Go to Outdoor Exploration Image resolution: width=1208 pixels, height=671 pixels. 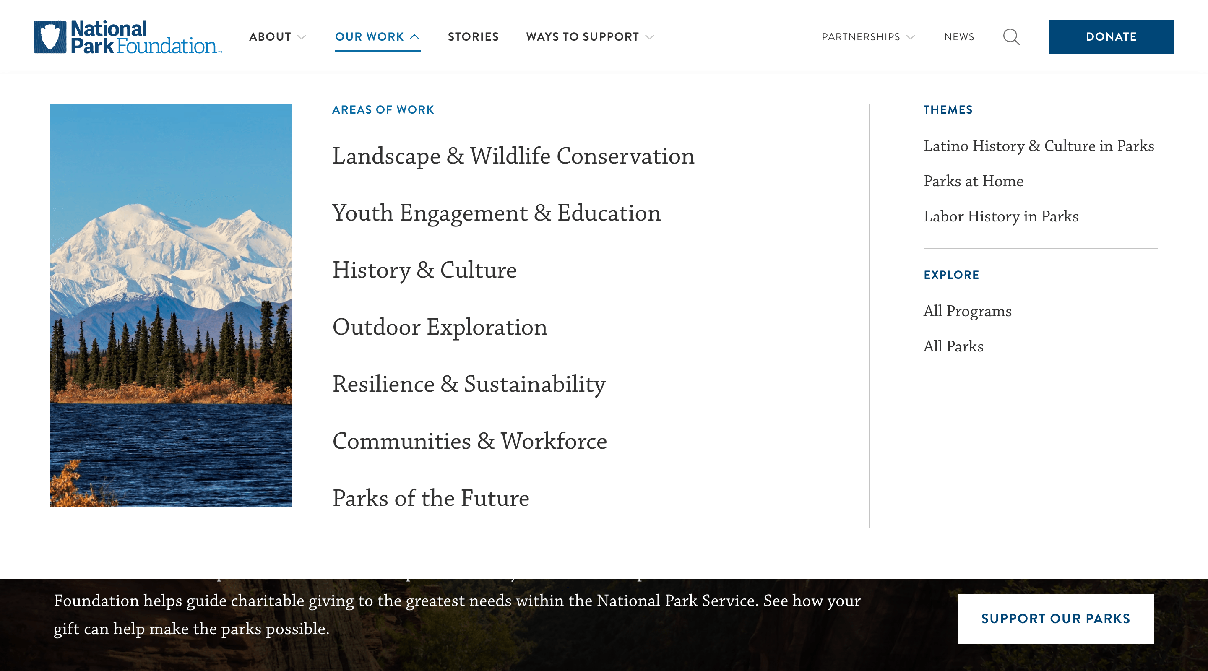tap(440, 327)
